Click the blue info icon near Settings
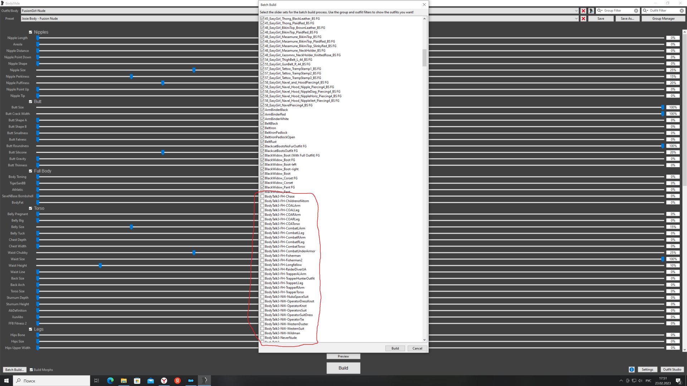 [632, 370]
